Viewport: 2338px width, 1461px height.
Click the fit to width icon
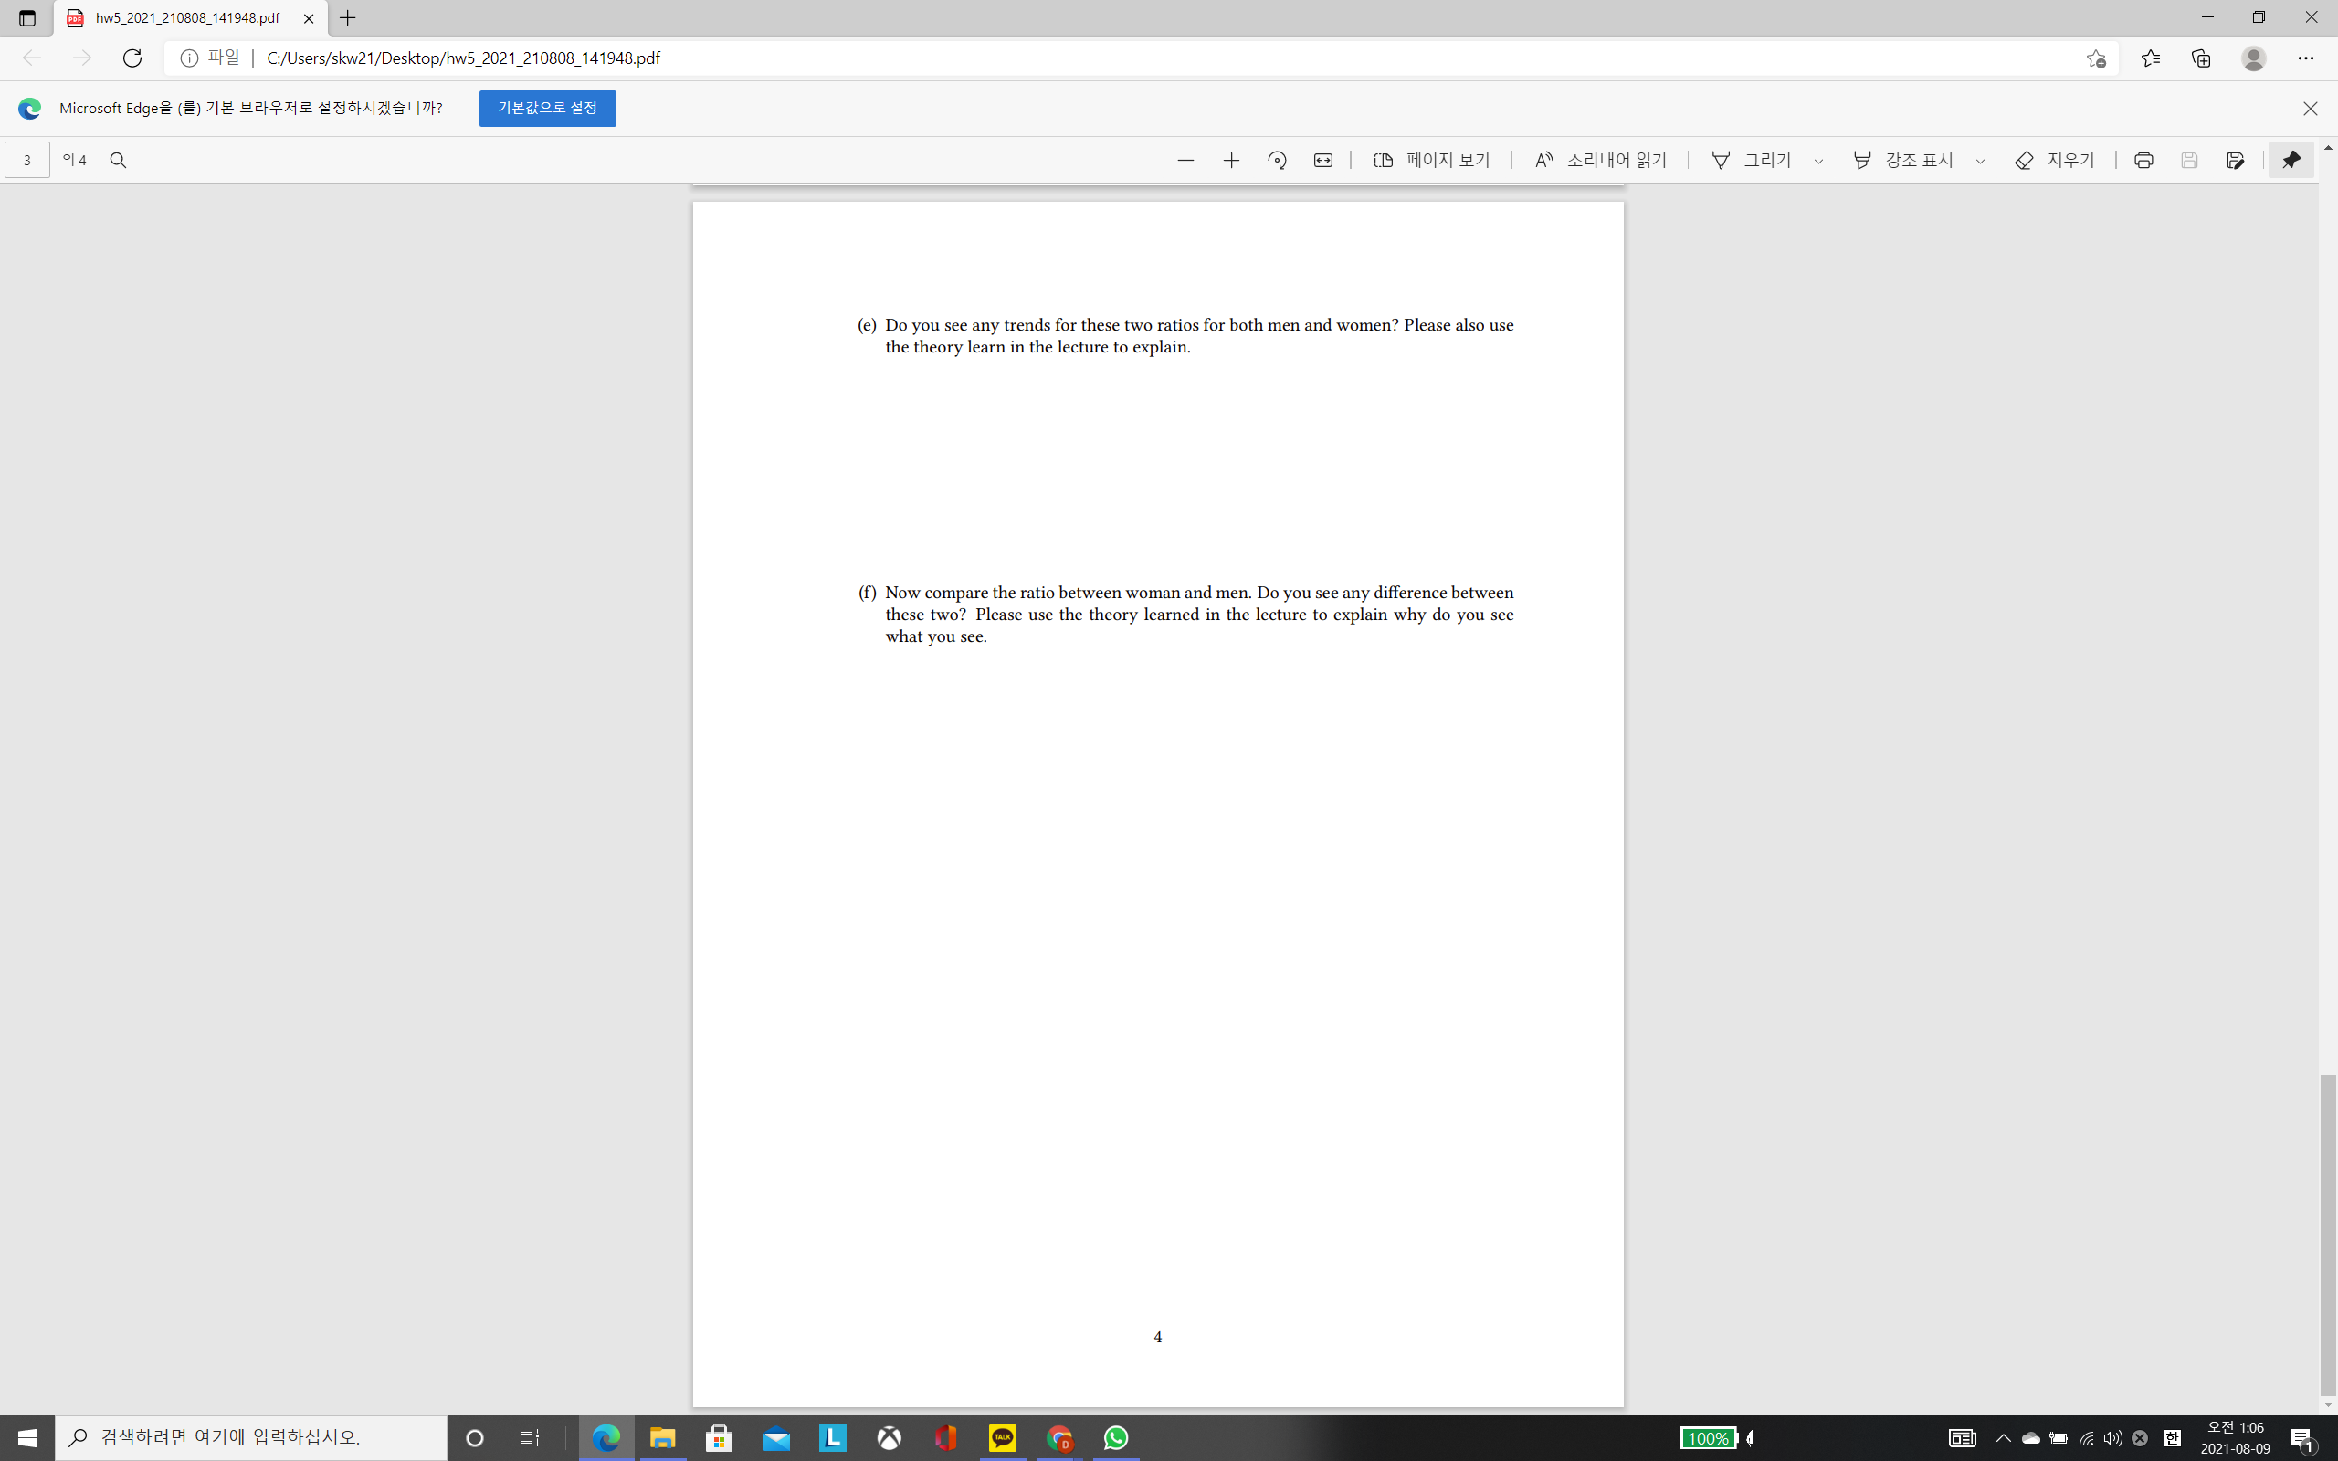click(1322, 161)
